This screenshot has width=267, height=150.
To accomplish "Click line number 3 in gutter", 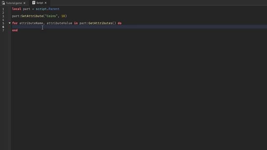I will point(3,16).
